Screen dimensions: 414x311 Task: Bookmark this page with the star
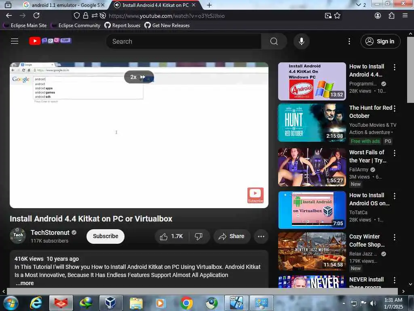click(337, 16)
